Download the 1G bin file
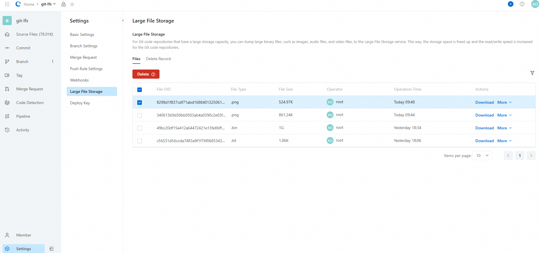The width and height of the screenshot is (540, 253). (484, 128)
